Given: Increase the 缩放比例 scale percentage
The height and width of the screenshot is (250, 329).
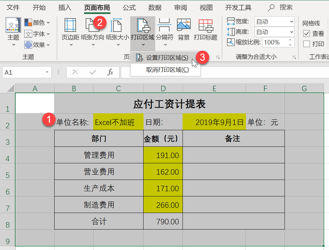Looking at the screenshot, I should point(290,40).
